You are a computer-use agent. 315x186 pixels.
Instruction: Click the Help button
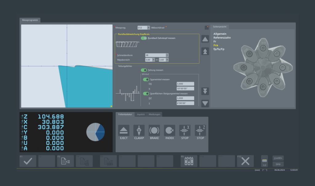click(278, 164)
